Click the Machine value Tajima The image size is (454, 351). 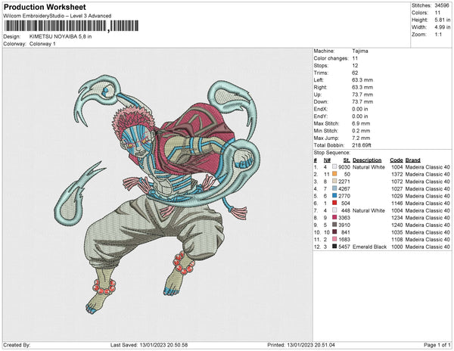coord(360,51)
